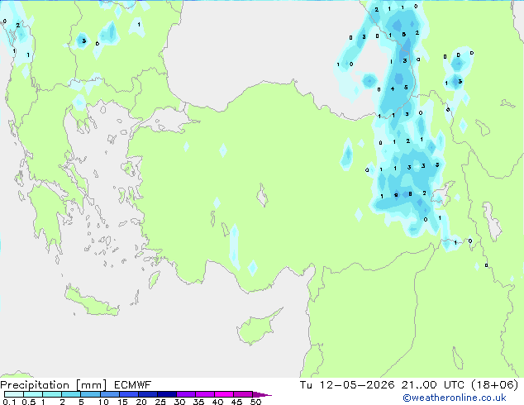Click the legend scale label '10'

click(x=103, y=402)
